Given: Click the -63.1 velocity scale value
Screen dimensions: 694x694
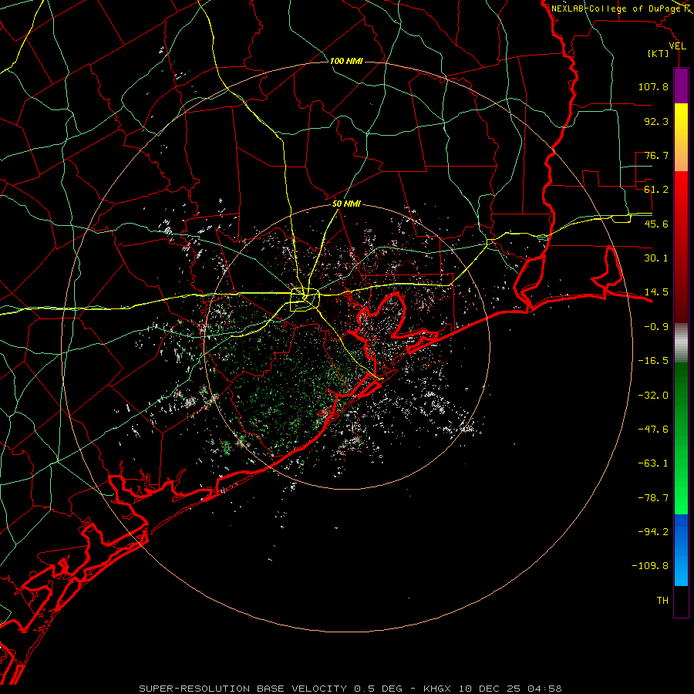Looking at the screenshot, I should [x=653, y=463].
